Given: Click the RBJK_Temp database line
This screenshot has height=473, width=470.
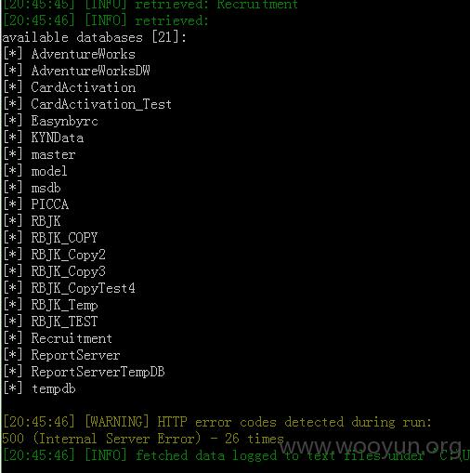Looking at the screenshot, I should pyautogui.click(x=64, y=305).
